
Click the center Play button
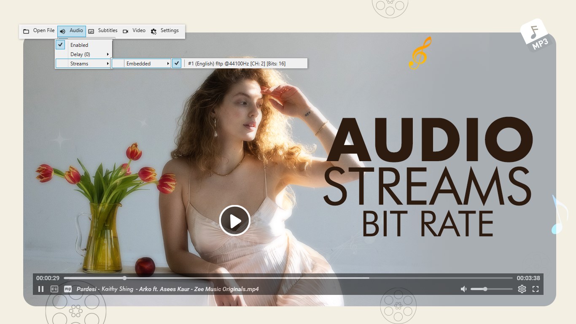click(235, 220)
